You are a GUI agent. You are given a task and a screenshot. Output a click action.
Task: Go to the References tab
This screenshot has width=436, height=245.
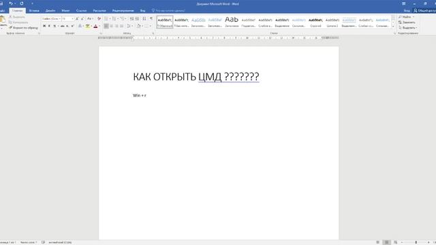click(x=82, y=11)
